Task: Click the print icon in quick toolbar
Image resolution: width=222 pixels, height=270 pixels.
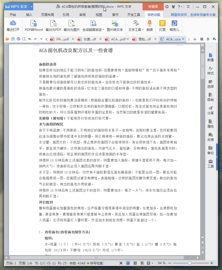Action: (18, 39)
